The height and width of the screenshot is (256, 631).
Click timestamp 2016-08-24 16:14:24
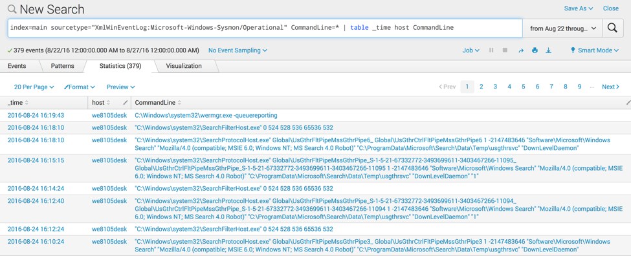[36, 189]
